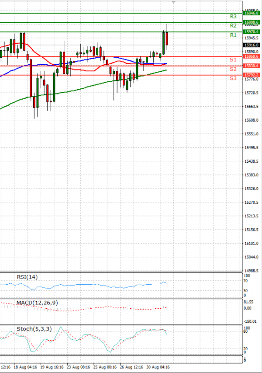Click the 16008.6 green price tag

(251, 22)
